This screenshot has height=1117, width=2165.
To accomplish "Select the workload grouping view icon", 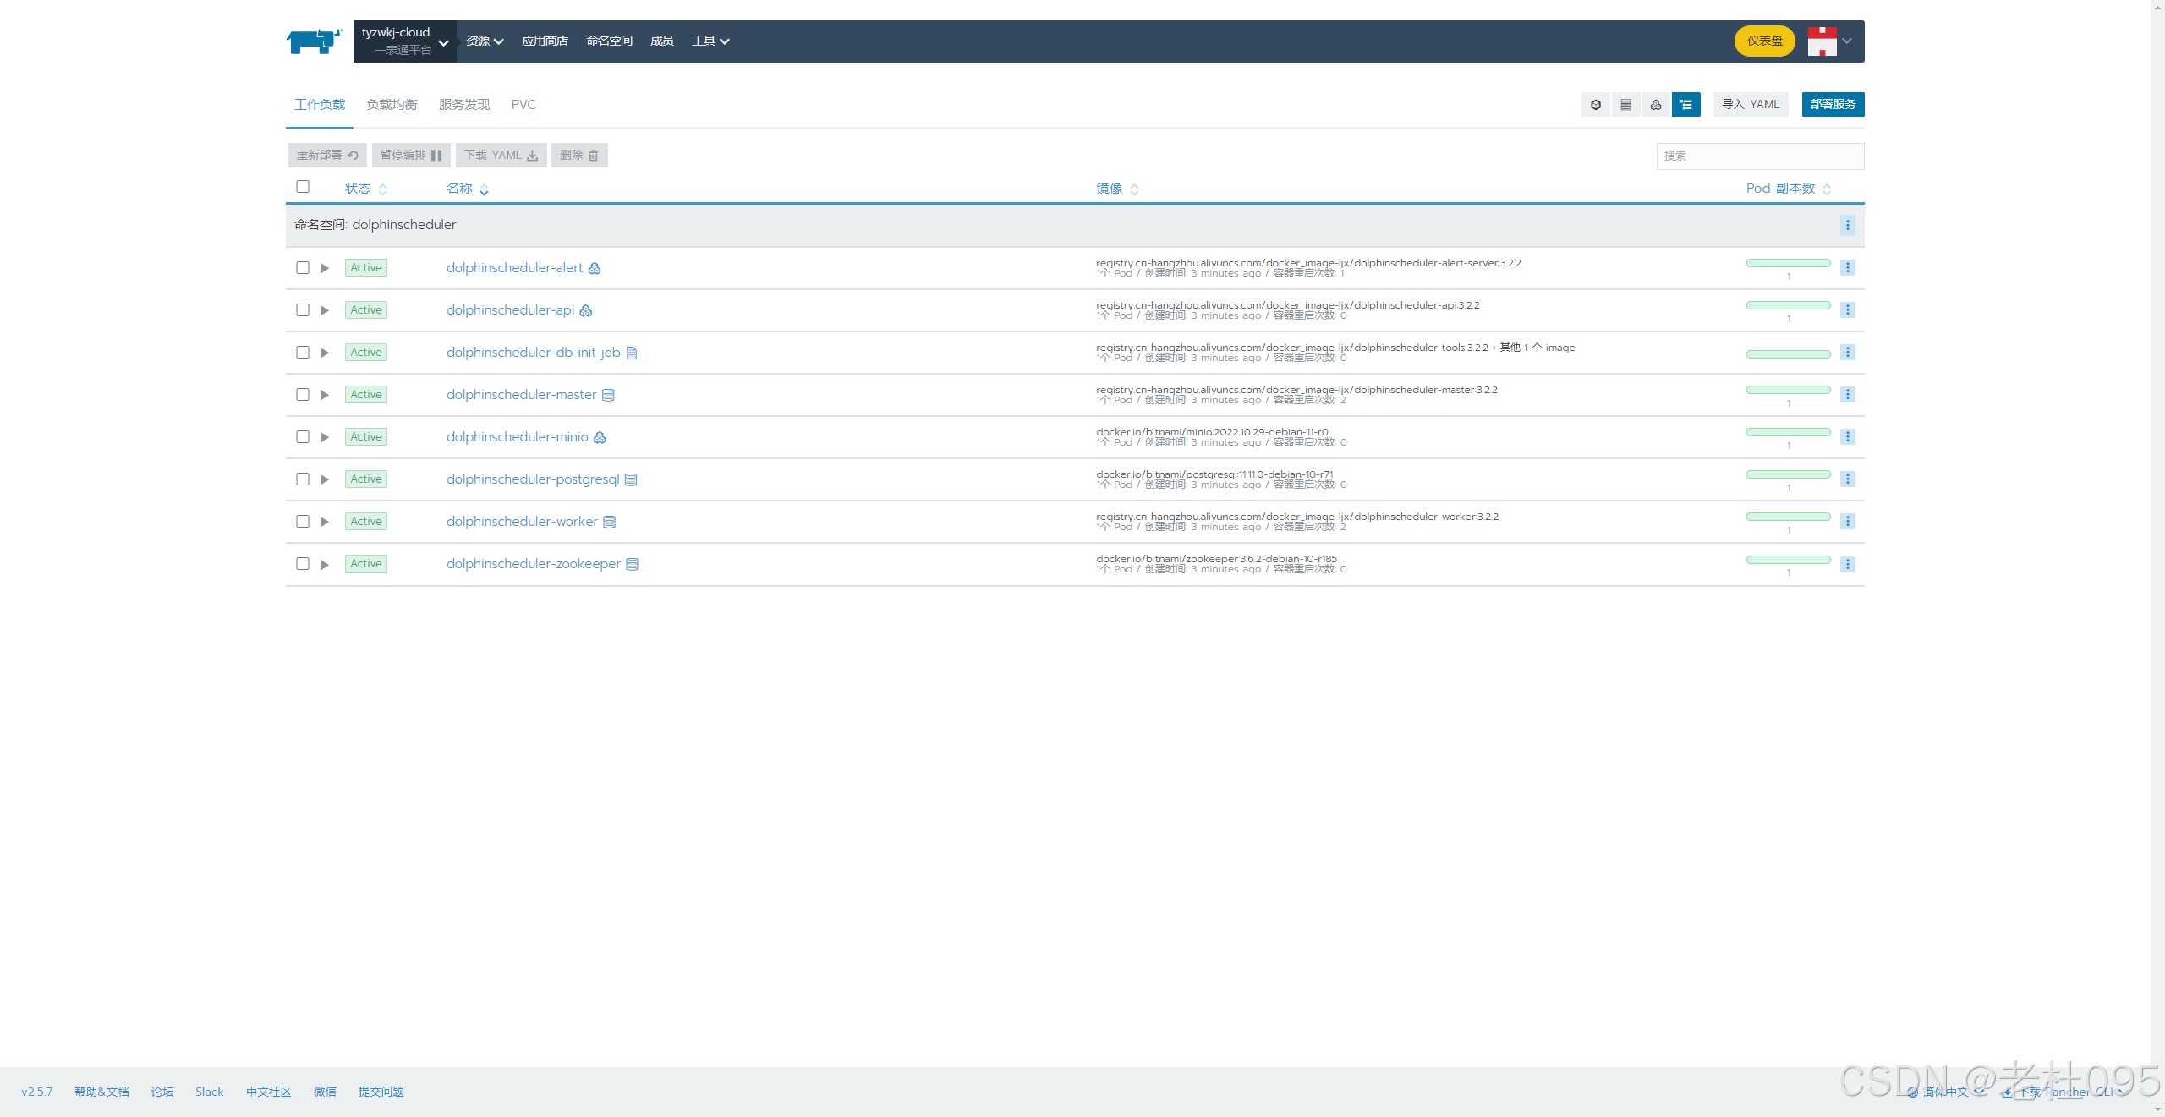I will point(1656,105).
